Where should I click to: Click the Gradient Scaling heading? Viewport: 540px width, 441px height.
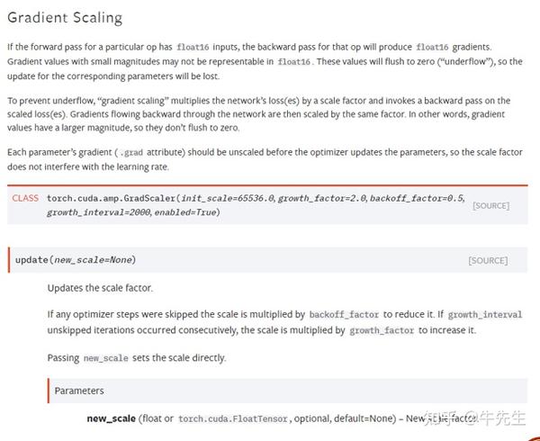click(x=64, y=18)
